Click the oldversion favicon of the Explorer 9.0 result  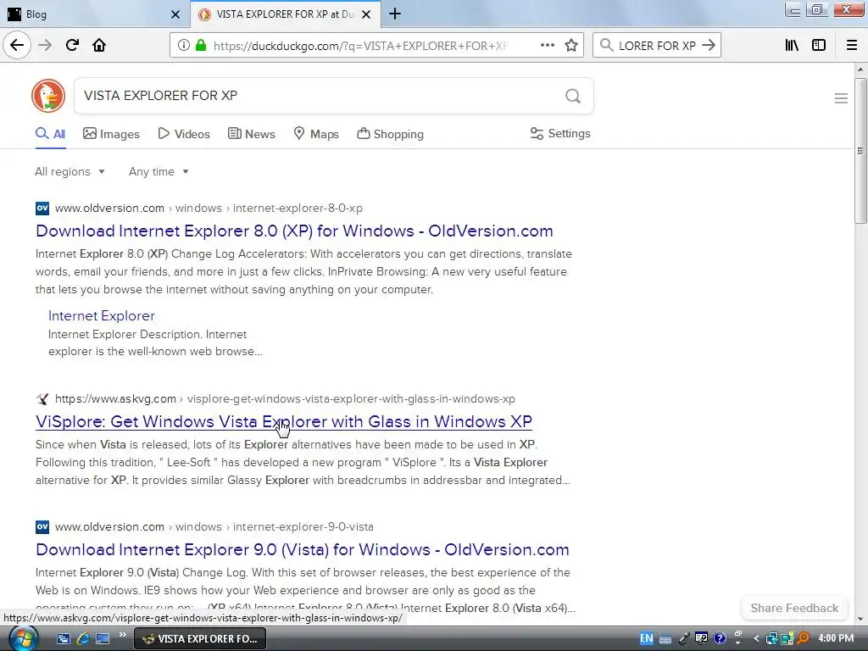pyautogui.click(x=42, y=526)
